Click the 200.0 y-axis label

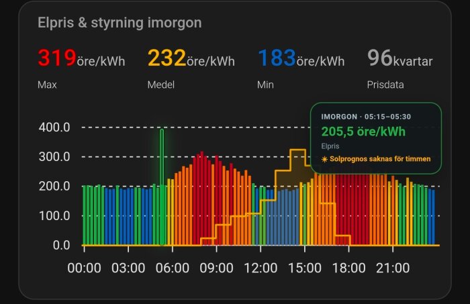pyautogui.click(x=54, y=187)
